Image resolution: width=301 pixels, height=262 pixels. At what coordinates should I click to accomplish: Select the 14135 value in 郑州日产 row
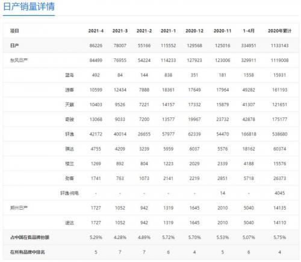280,208
